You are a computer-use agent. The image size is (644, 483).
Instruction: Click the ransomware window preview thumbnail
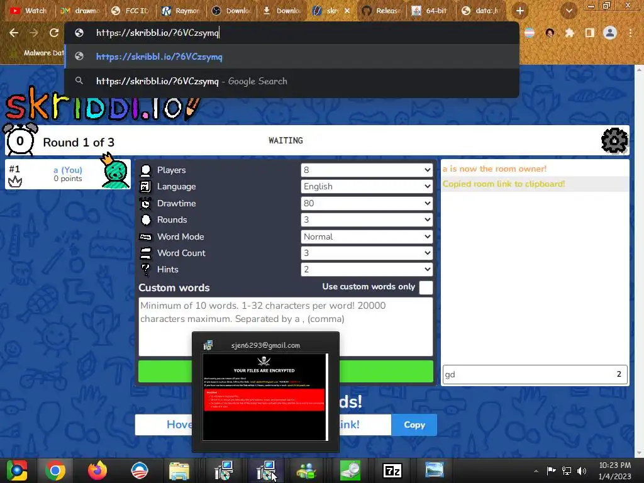pos(265,397)
